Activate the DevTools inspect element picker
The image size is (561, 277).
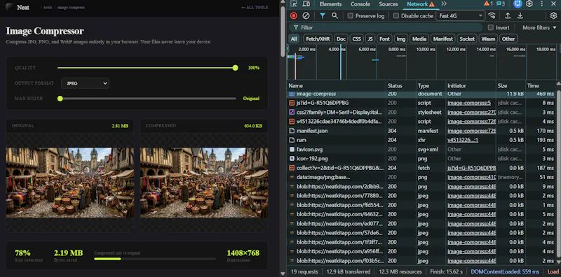coord(294,4)
